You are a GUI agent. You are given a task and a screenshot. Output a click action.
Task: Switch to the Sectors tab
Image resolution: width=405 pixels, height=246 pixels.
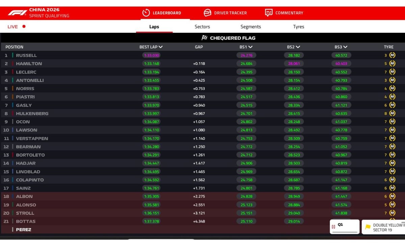click(x=202, y=27)
